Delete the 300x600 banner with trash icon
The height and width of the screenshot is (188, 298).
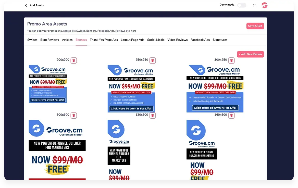tap(74, 115)
